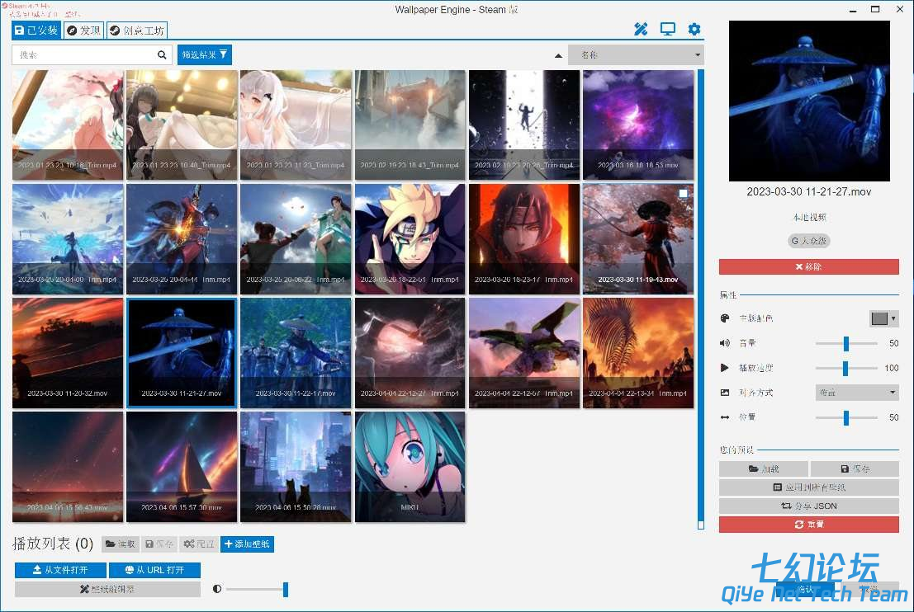Click 从文件打开 upload button
The width and height of the screenshot is (914, 612).
pos(60,569)
